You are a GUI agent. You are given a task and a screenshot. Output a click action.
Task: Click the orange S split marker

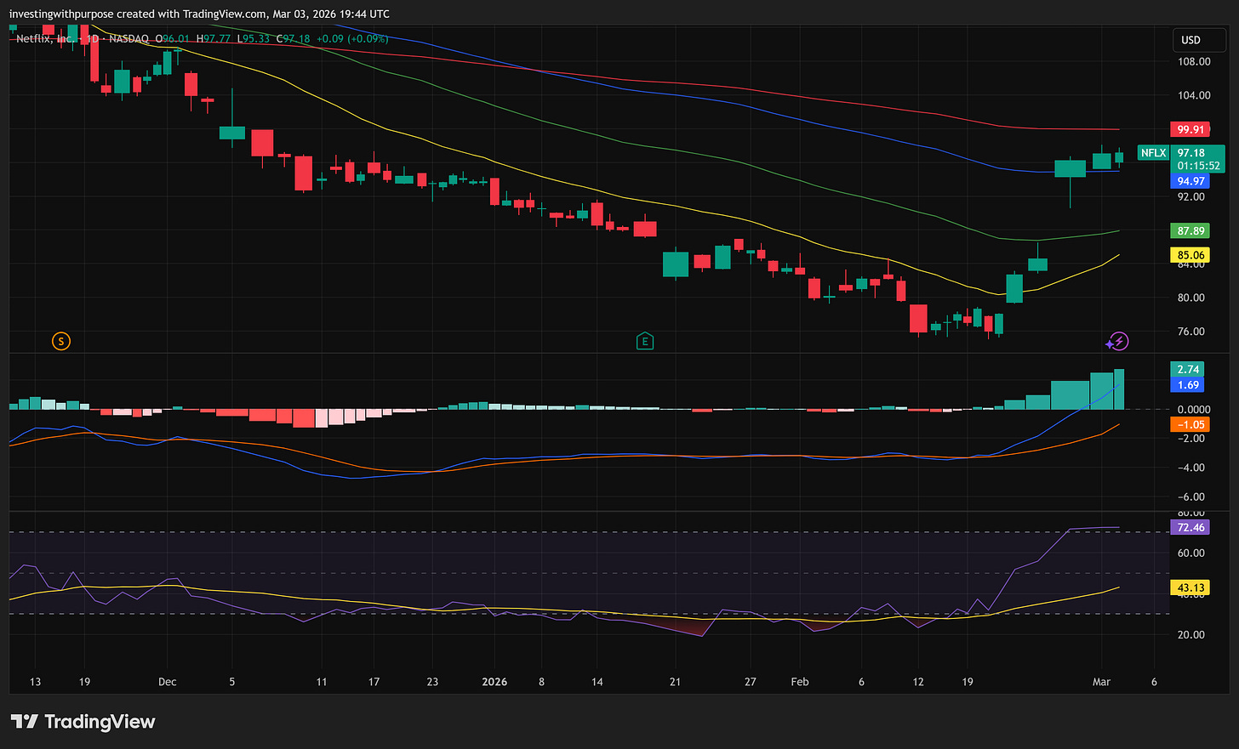(x=60, y=342)
